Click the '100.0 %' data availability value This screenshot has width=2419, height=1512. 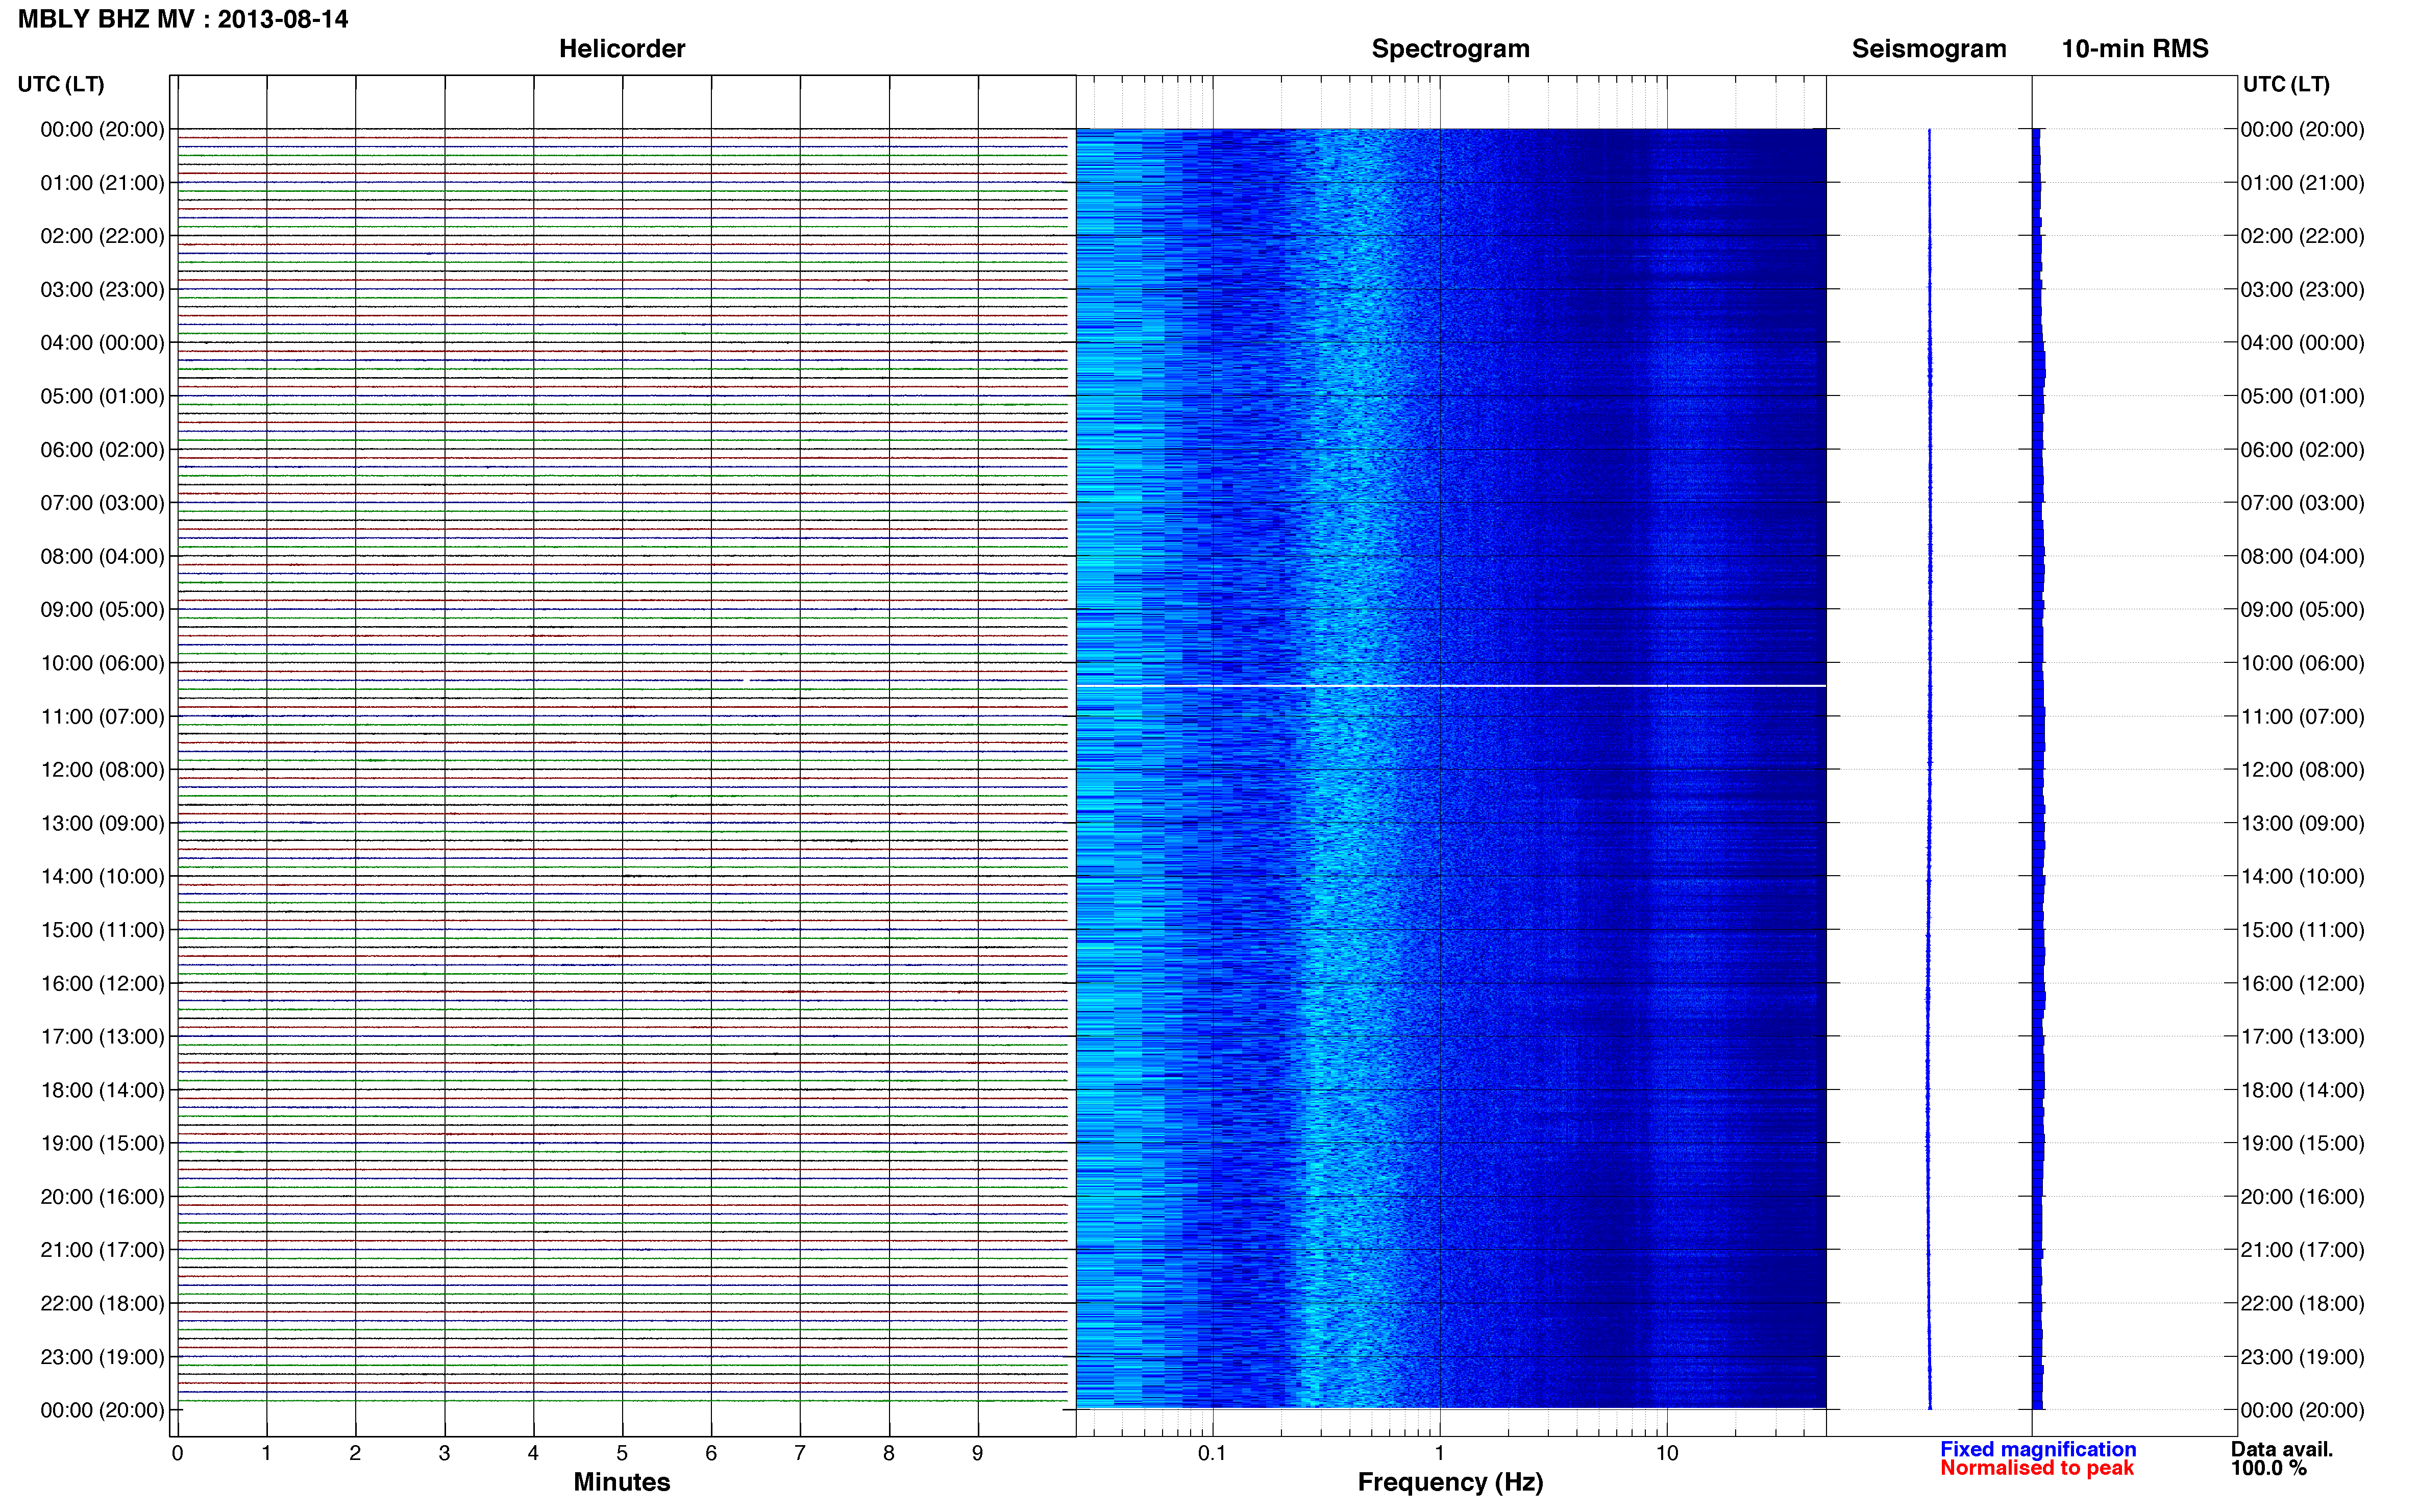2269,1468
